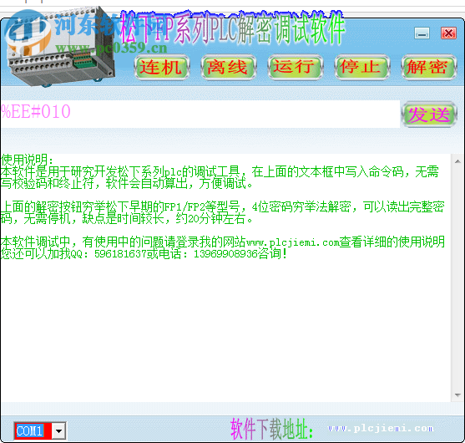Click the 软件下载地址 label
Image resolution: width=465 pixels, height=443 pixels.
pos(271,429)
